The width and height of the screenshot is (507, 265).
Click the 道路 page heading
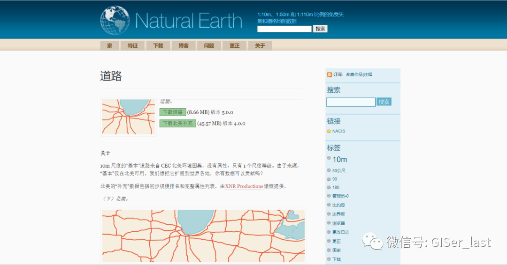[111, 76]
